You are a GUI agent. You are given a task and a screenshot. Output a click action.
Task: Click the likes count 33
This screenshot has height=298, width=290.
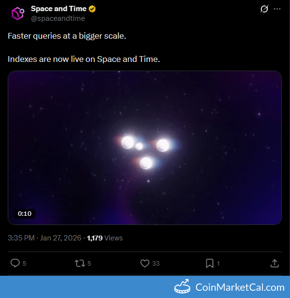(x=156, y=264)
